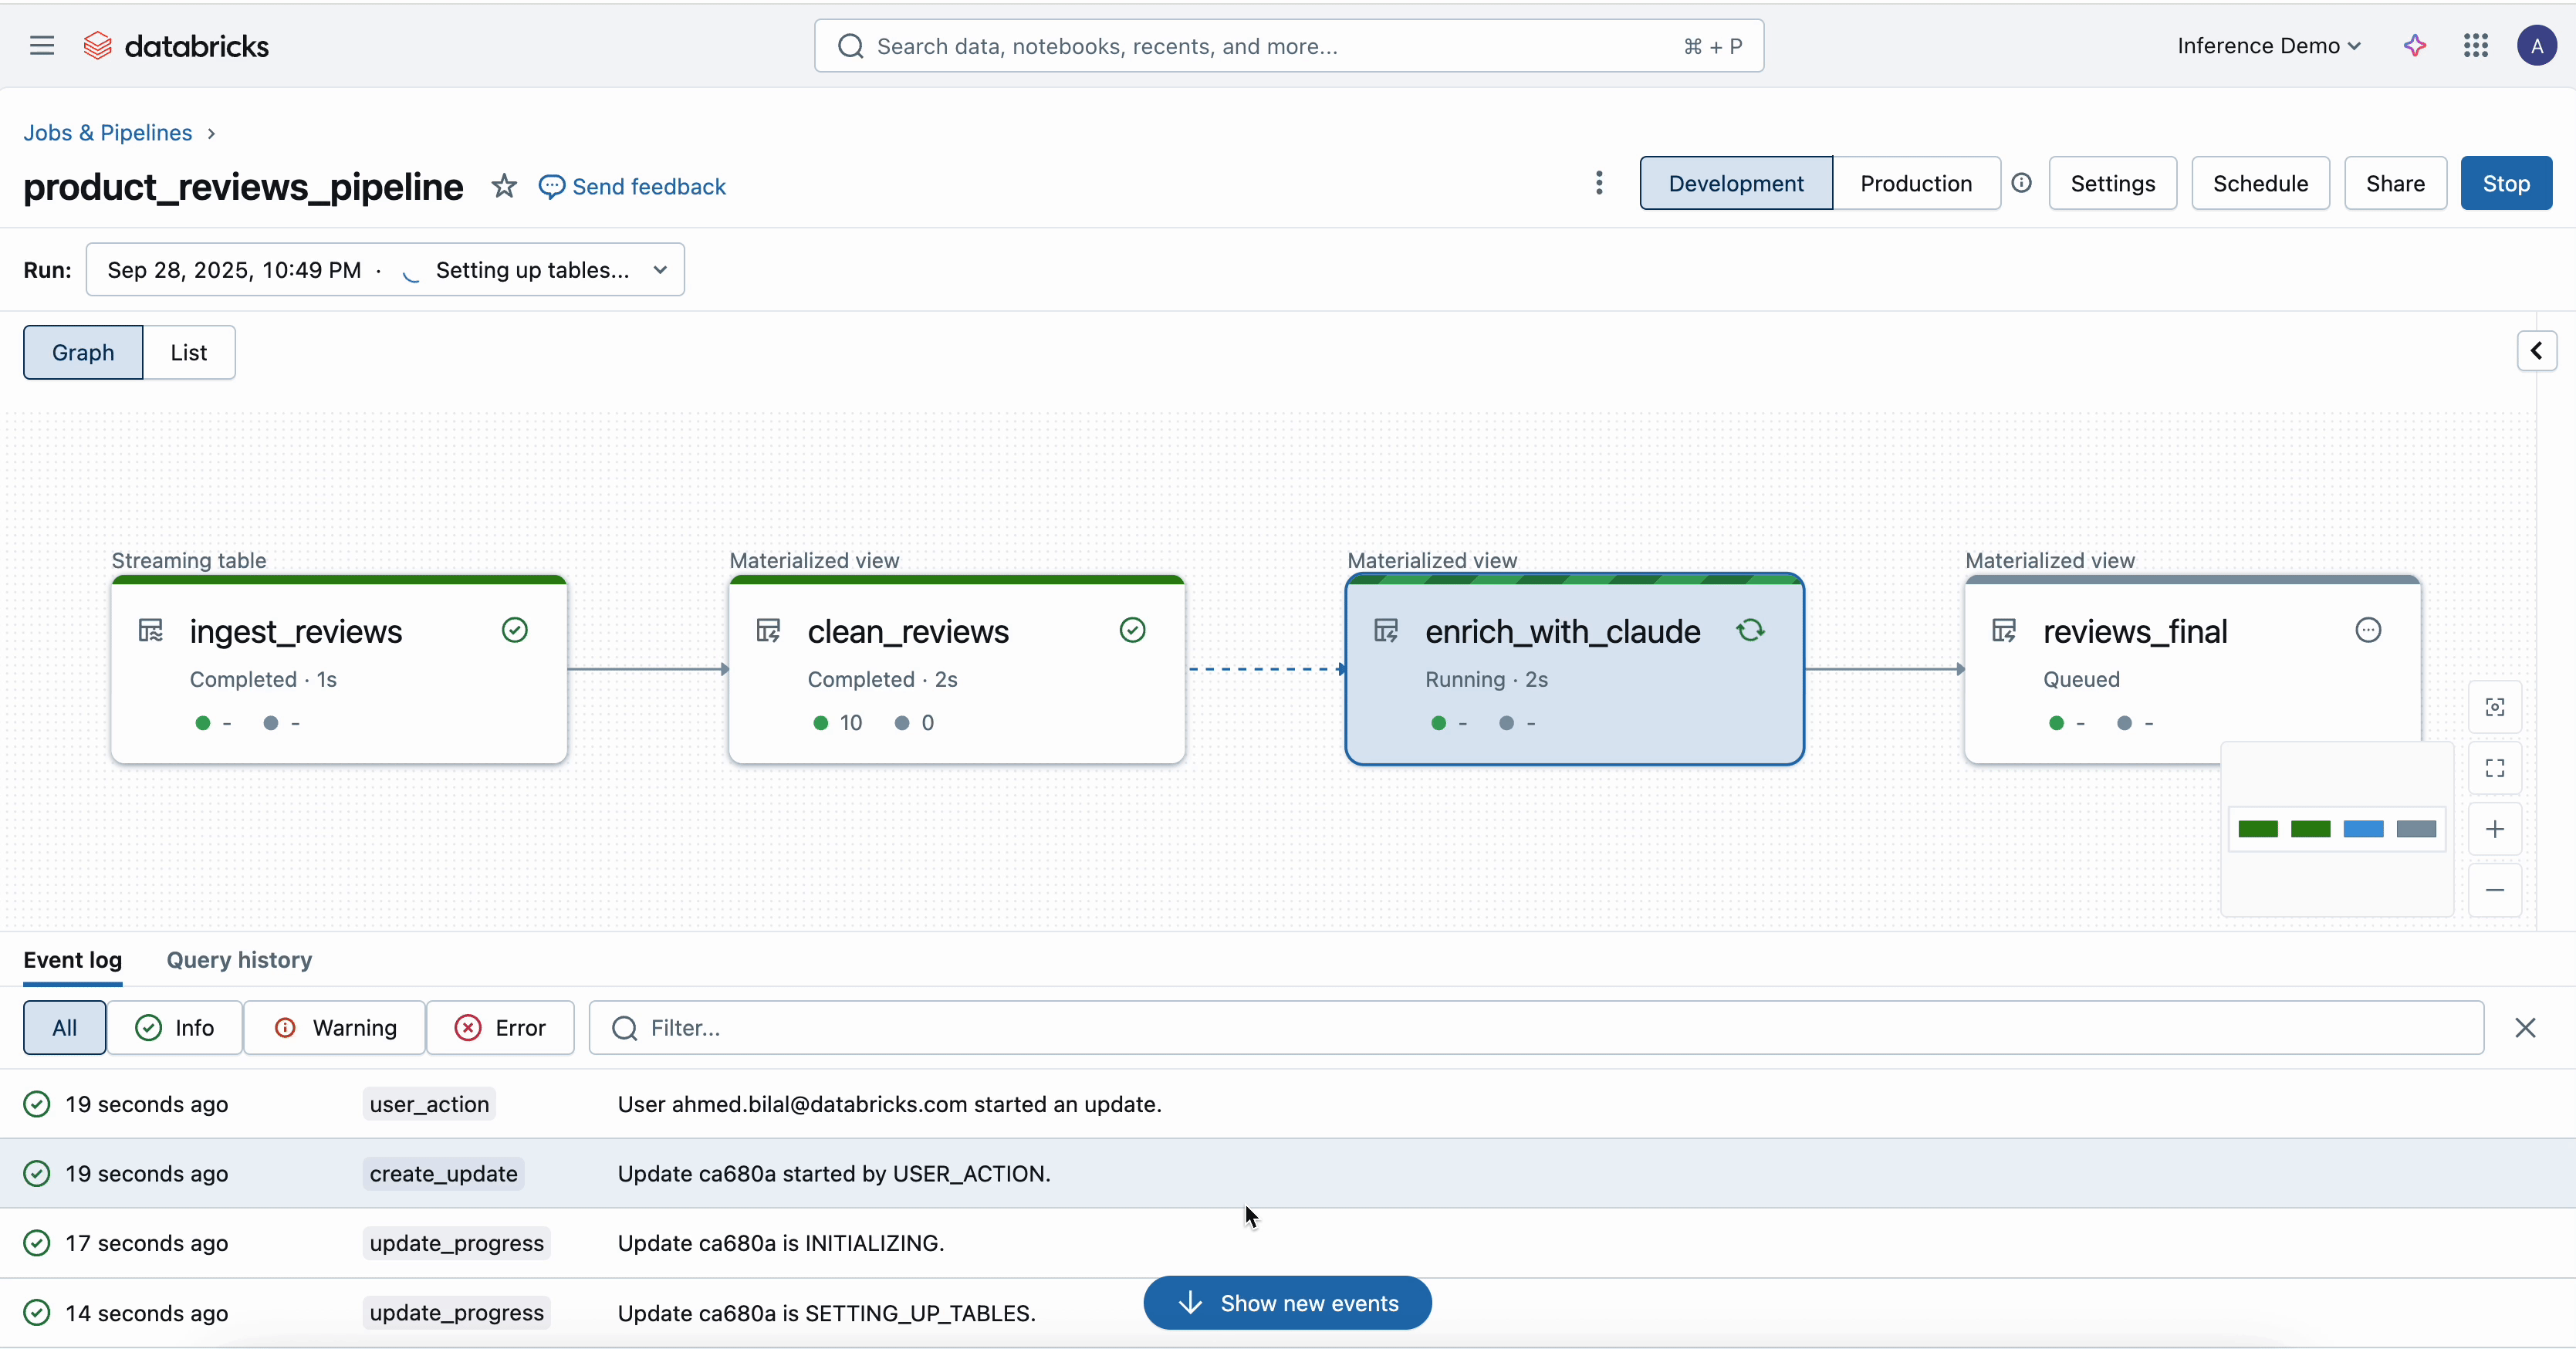Switch to List view
The height and width of the screenshot is (1349, 2576).
click(x=188, y=352)
